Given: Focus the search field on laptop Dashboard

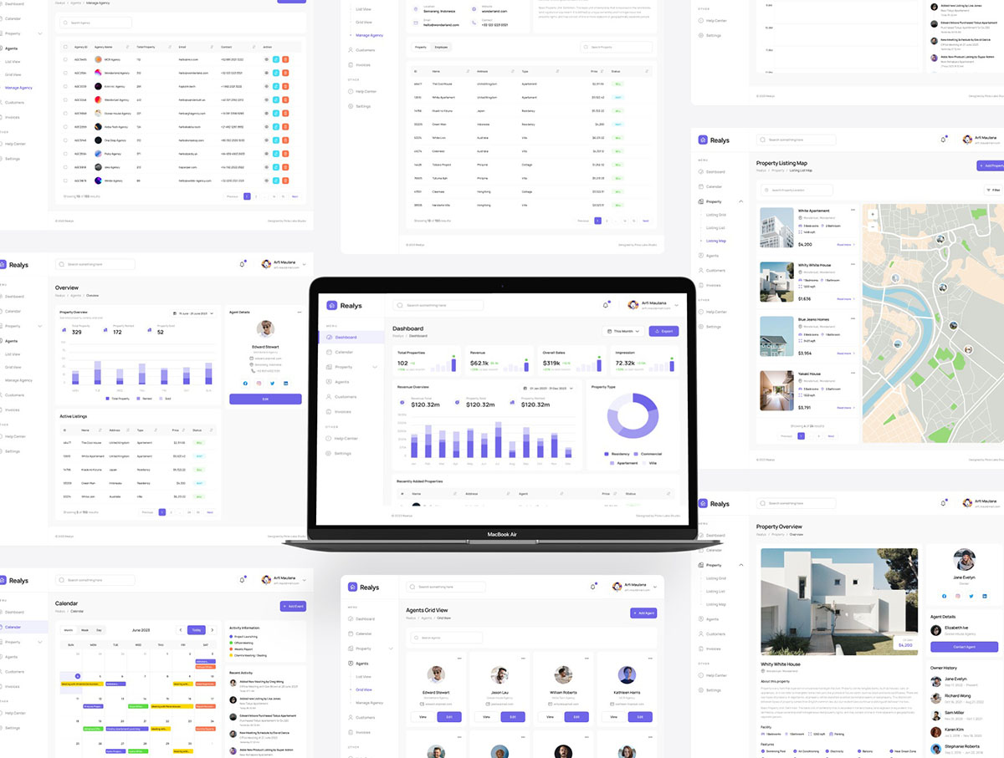Looking at the screenshot, I should tap(439, 305).
